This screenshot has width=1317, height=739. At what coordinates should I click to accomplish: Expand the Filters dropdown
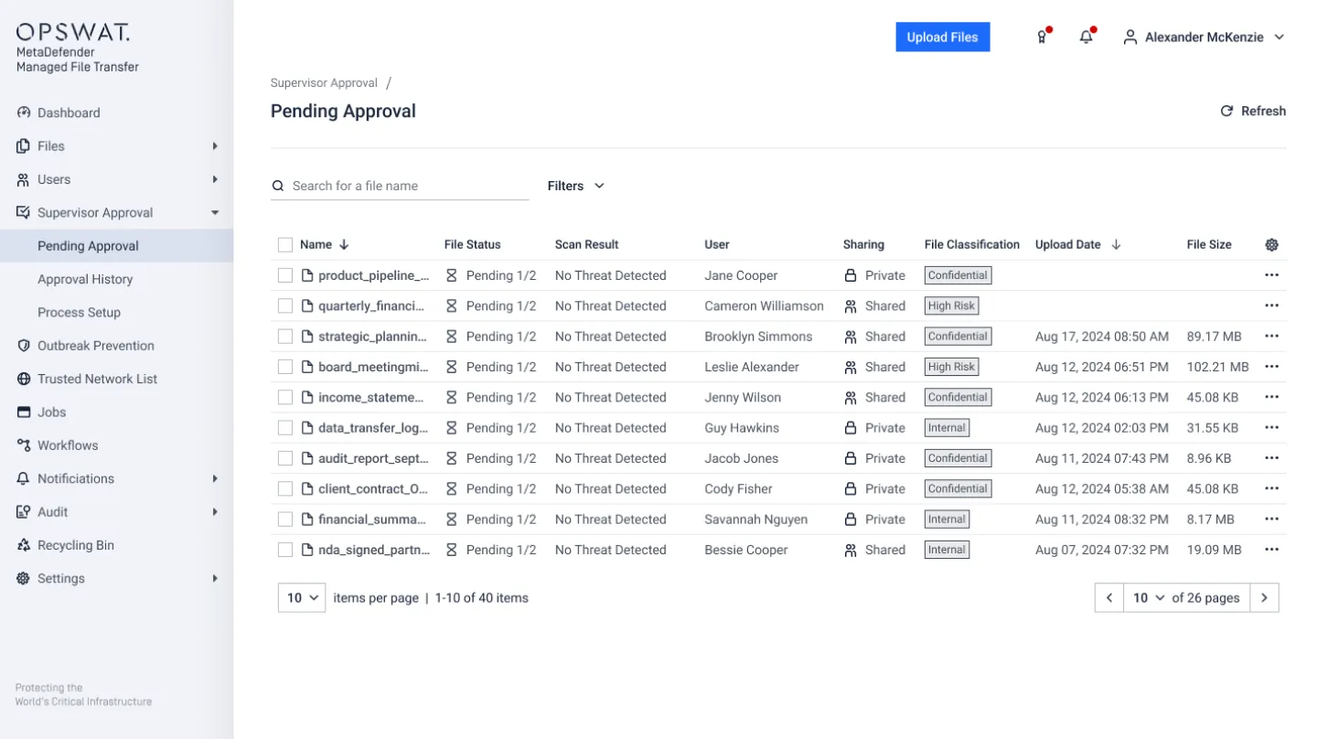(576, 186)
